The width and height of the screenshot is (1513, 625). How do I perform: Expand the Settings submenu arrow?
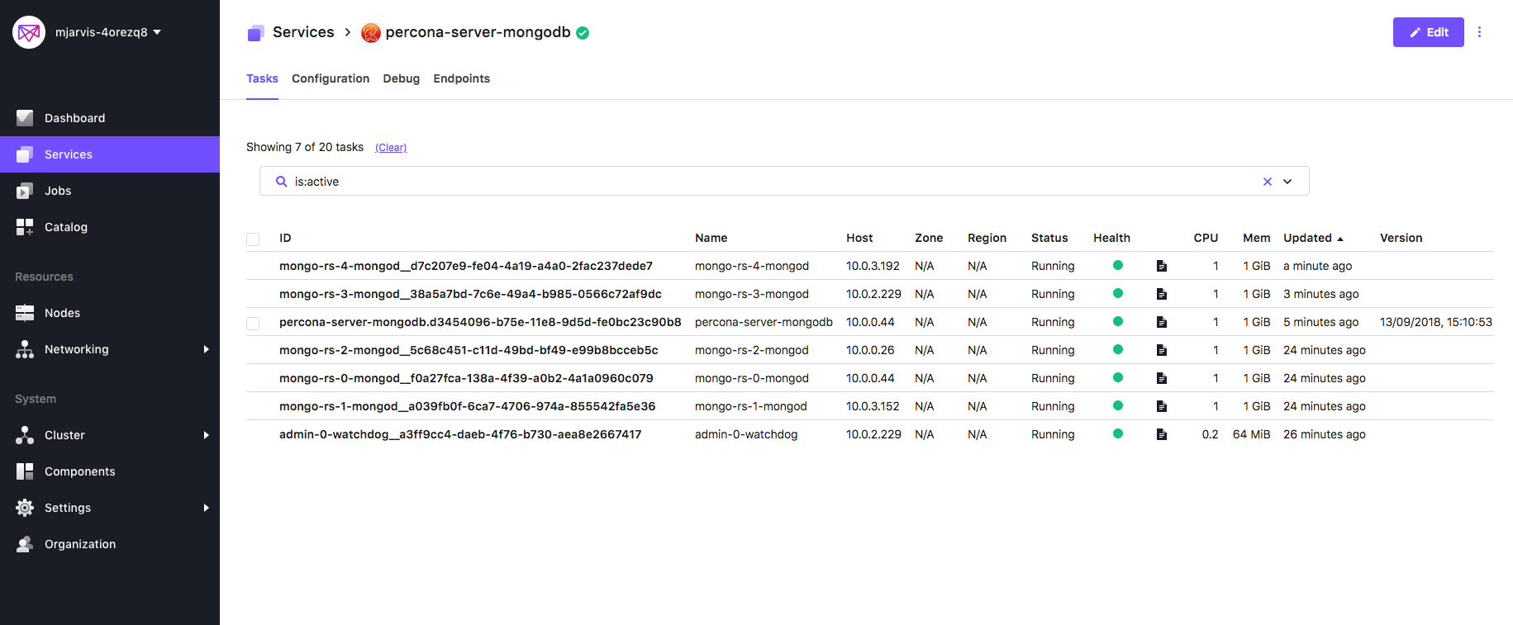pos(206,508)
